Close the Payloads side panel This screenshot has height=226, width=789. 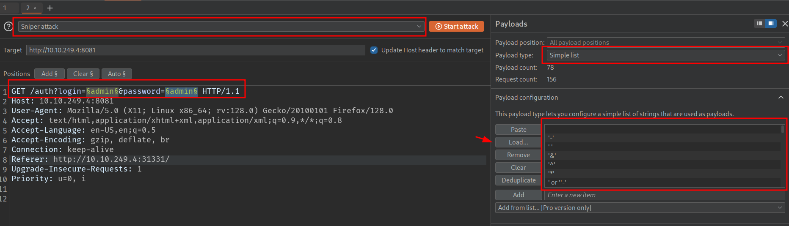pos(785,24)
